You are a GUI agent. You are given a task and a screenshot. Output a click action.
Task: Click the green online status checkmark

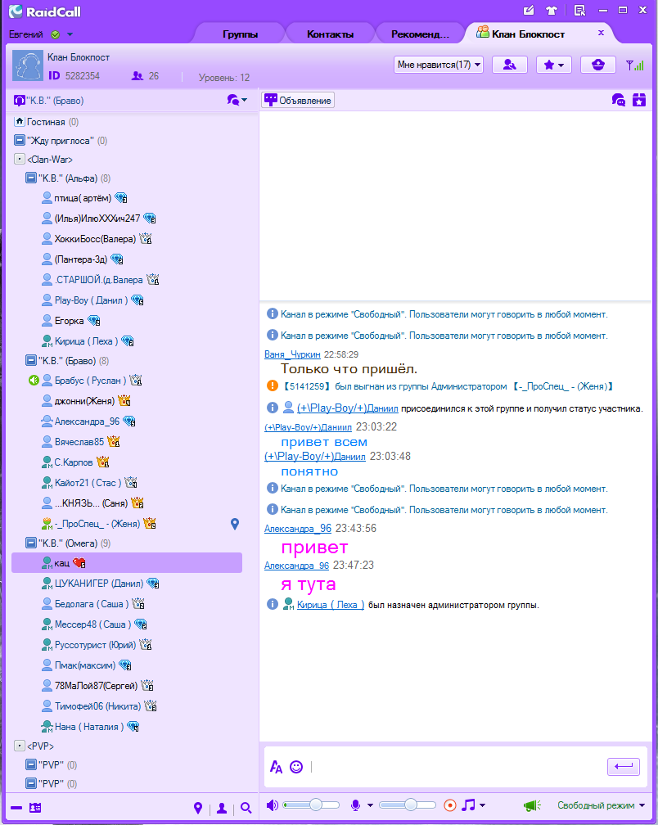click(55, 34)
